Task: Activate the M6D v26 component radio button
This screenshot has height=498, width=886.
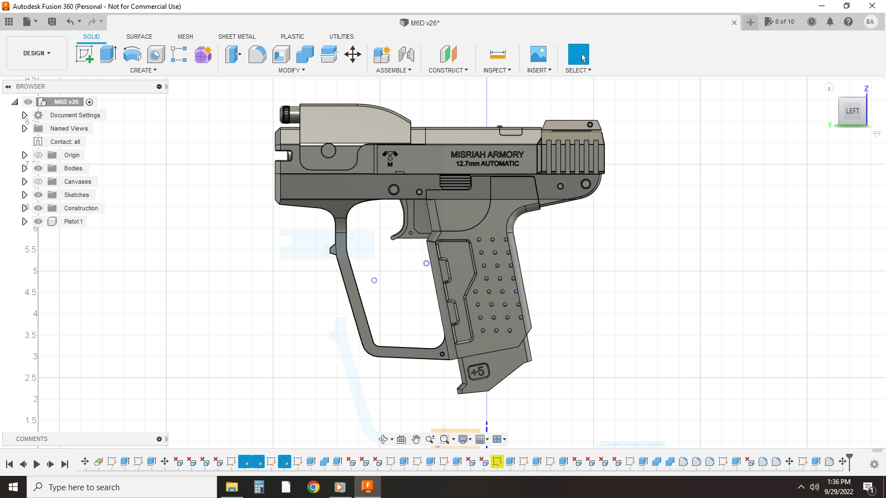Action: click(x=90, y=102)
